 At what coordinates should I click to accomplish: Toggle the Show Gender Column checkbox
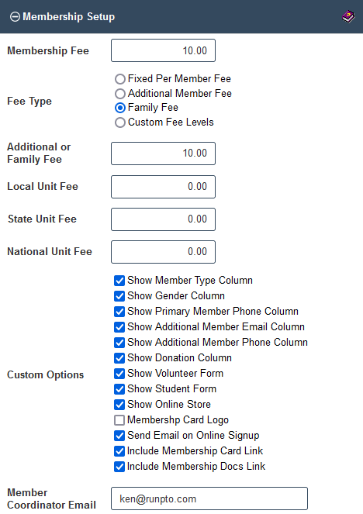pos(119,296)
